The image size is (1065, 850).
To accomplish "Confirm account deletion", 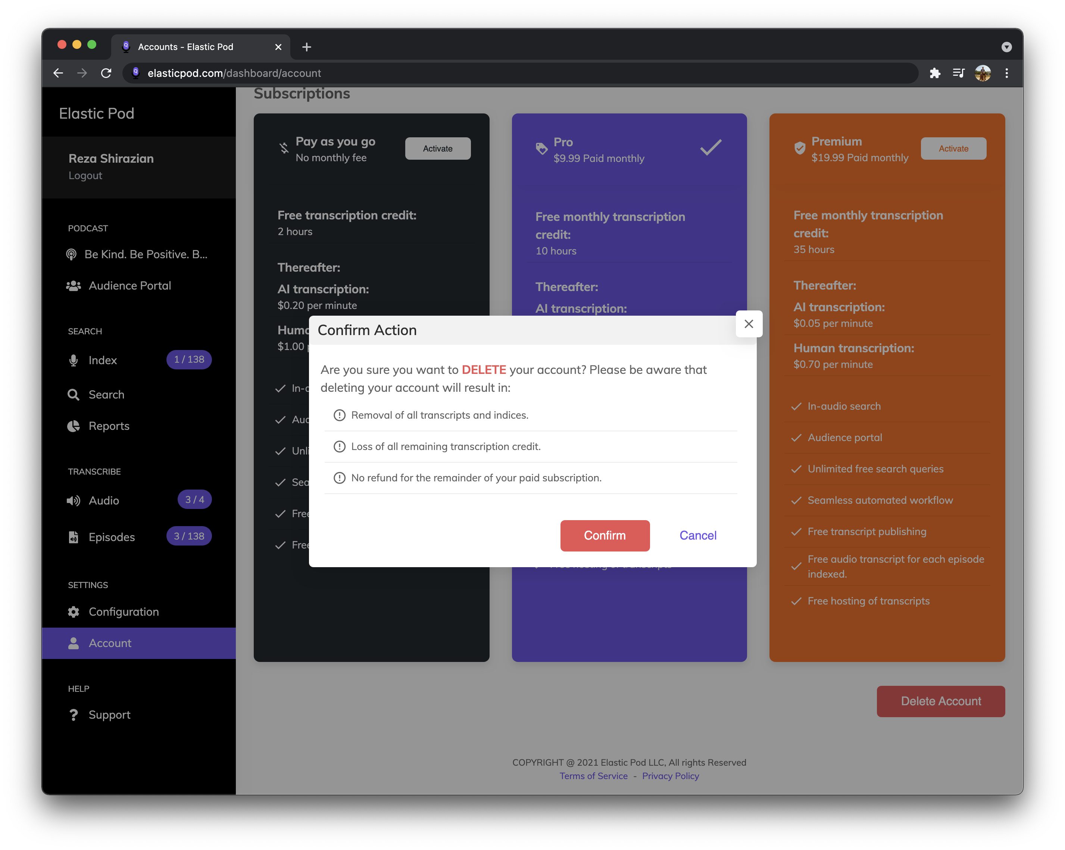I will click(x=605, y=535).
